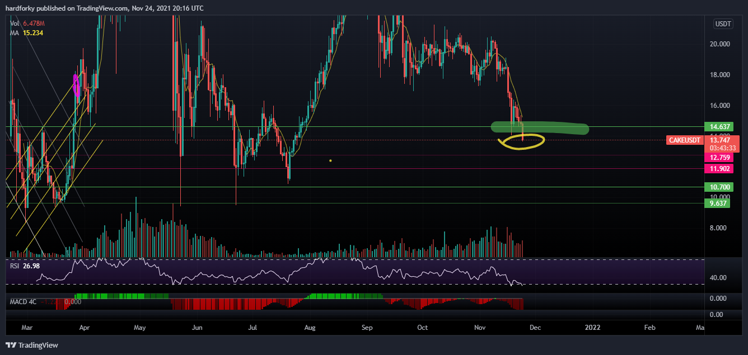Viewport: 748px width, 355px height.
Task: Click the 20.000 price axis tick
Action: point(719,44)
